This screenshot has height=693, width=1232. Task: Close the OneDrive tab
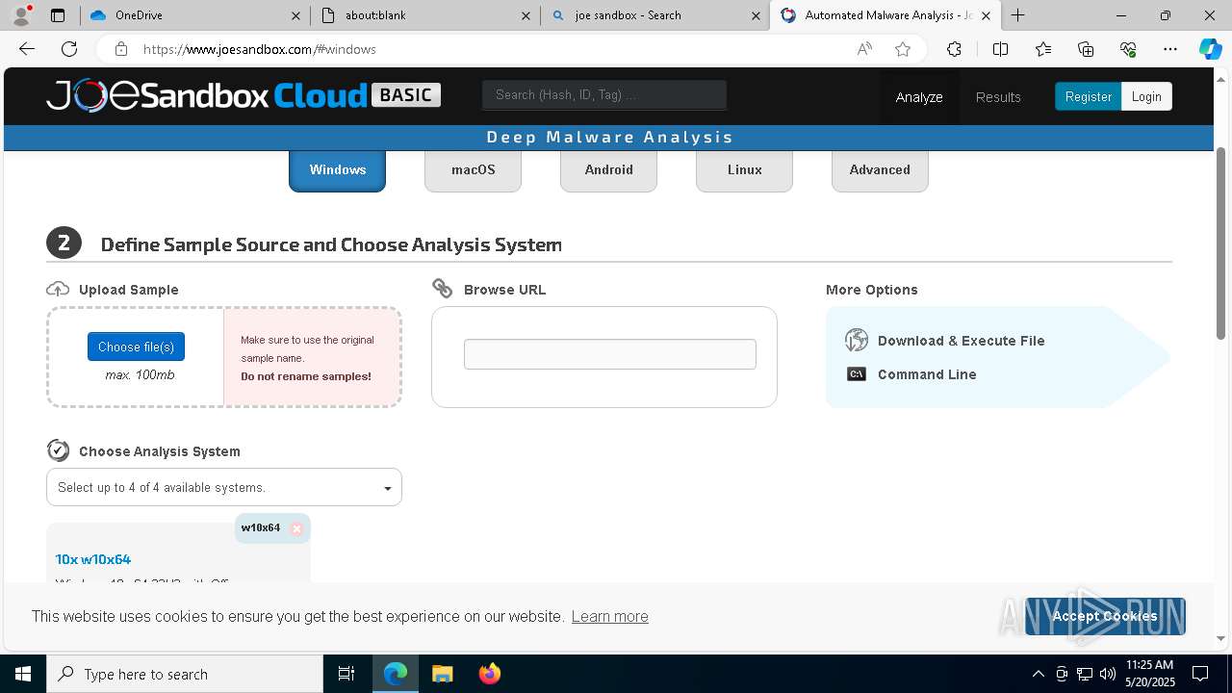[295, 15]
